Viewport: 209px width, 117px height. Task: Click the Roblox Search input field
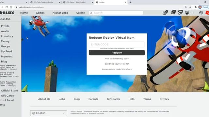(116, 13)
